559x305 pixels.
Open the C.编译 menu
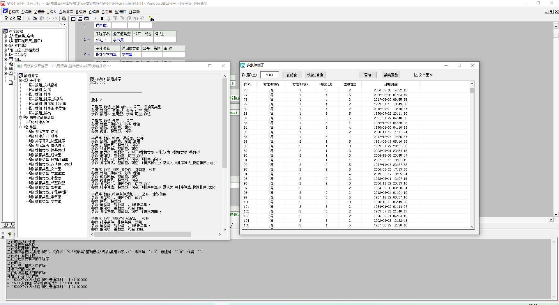point(94,12)
